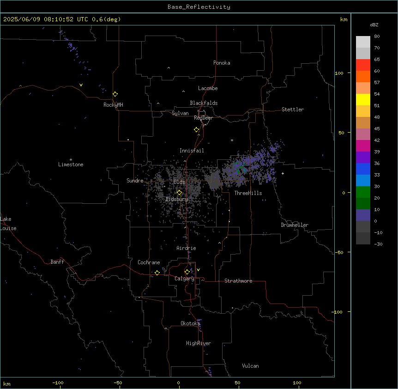Click the blue 36-33 dBZ legend swatch
This screenshot has width=398, height=389.
363,169
